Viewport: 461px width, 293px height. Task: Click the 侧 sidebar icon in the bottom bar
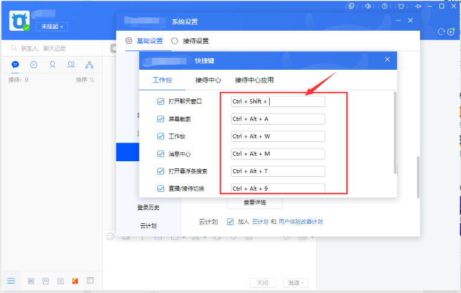(x=31, y=281)
